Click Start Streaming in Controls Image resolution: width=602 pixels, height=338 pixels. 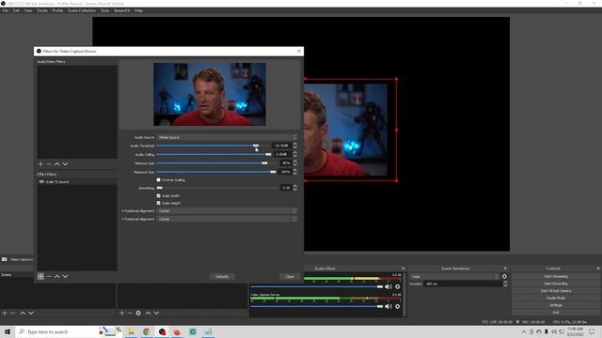pyautogui.click(x=556, y=276)
